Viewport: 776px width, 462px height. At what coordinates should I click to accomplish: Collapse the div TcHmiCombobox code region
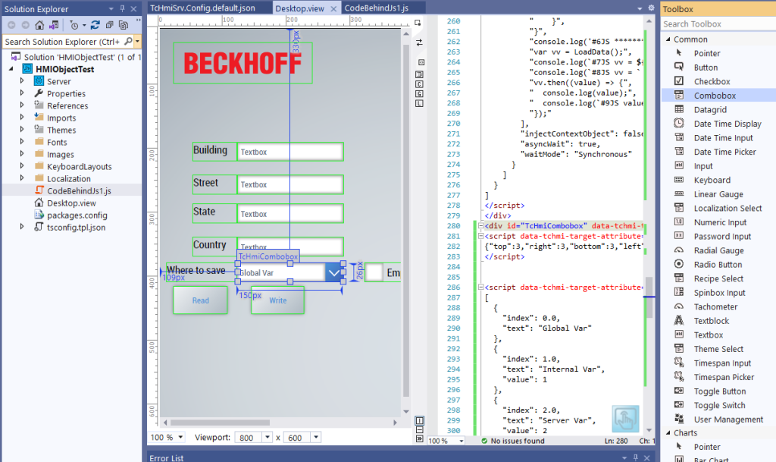(x=479, y=225)
